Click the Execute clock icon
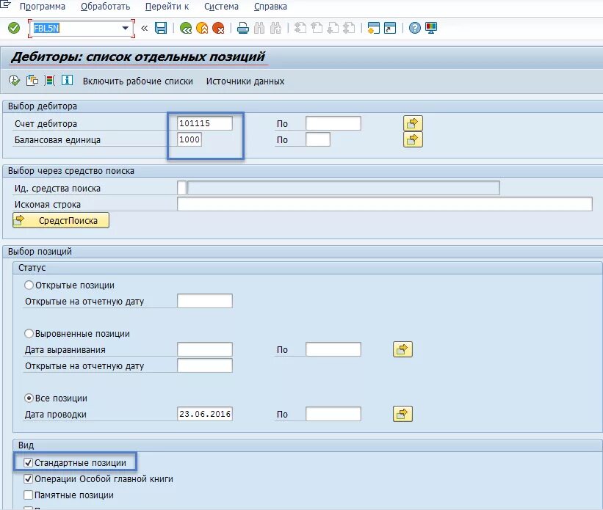This screenshot has width=603, height=510. (14, 80)
